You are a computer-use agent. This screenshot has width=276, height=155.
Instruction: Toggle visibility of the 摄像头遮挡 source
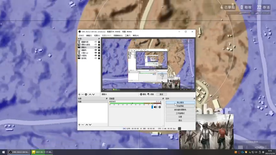coord(96,44)
